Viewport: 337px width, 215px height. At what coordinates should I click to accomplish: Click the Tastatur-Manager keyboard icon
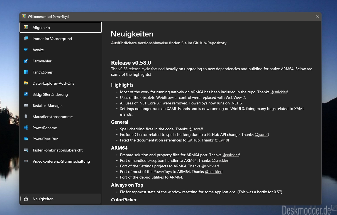coord(26,106)
